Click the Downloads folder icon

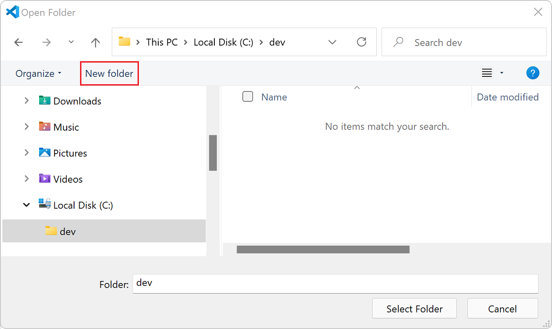pyautogui.click(x=45, y=101)
